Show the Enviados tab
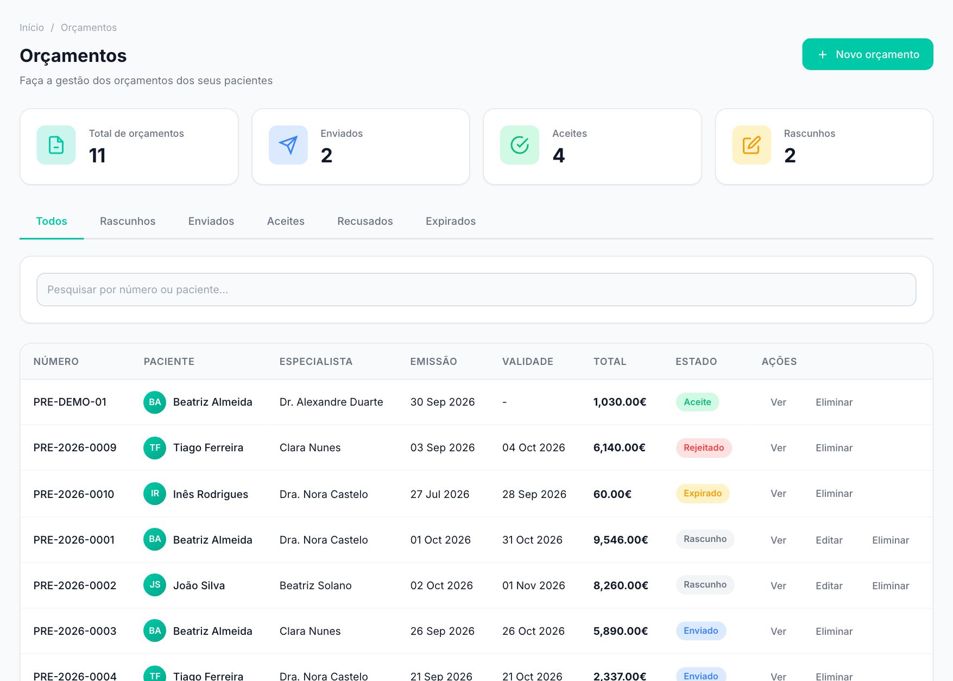953x681 pixels. (x=211, y=221)
